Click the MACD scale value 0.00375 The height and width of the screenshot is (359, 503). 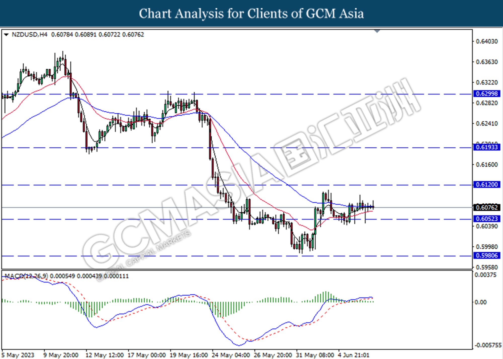pos(485,275)
